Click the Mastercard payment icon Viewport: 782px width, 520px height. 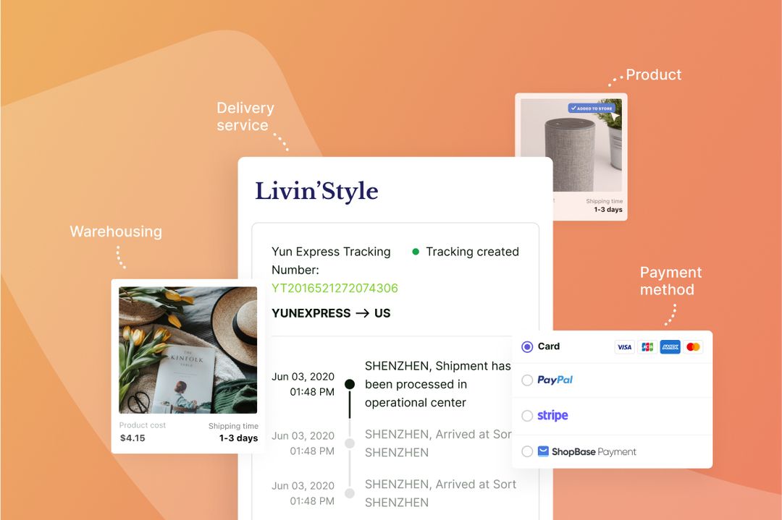coord(693,347)
